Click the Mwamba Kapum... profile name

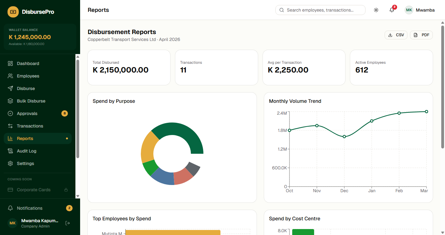pos(40,221)
